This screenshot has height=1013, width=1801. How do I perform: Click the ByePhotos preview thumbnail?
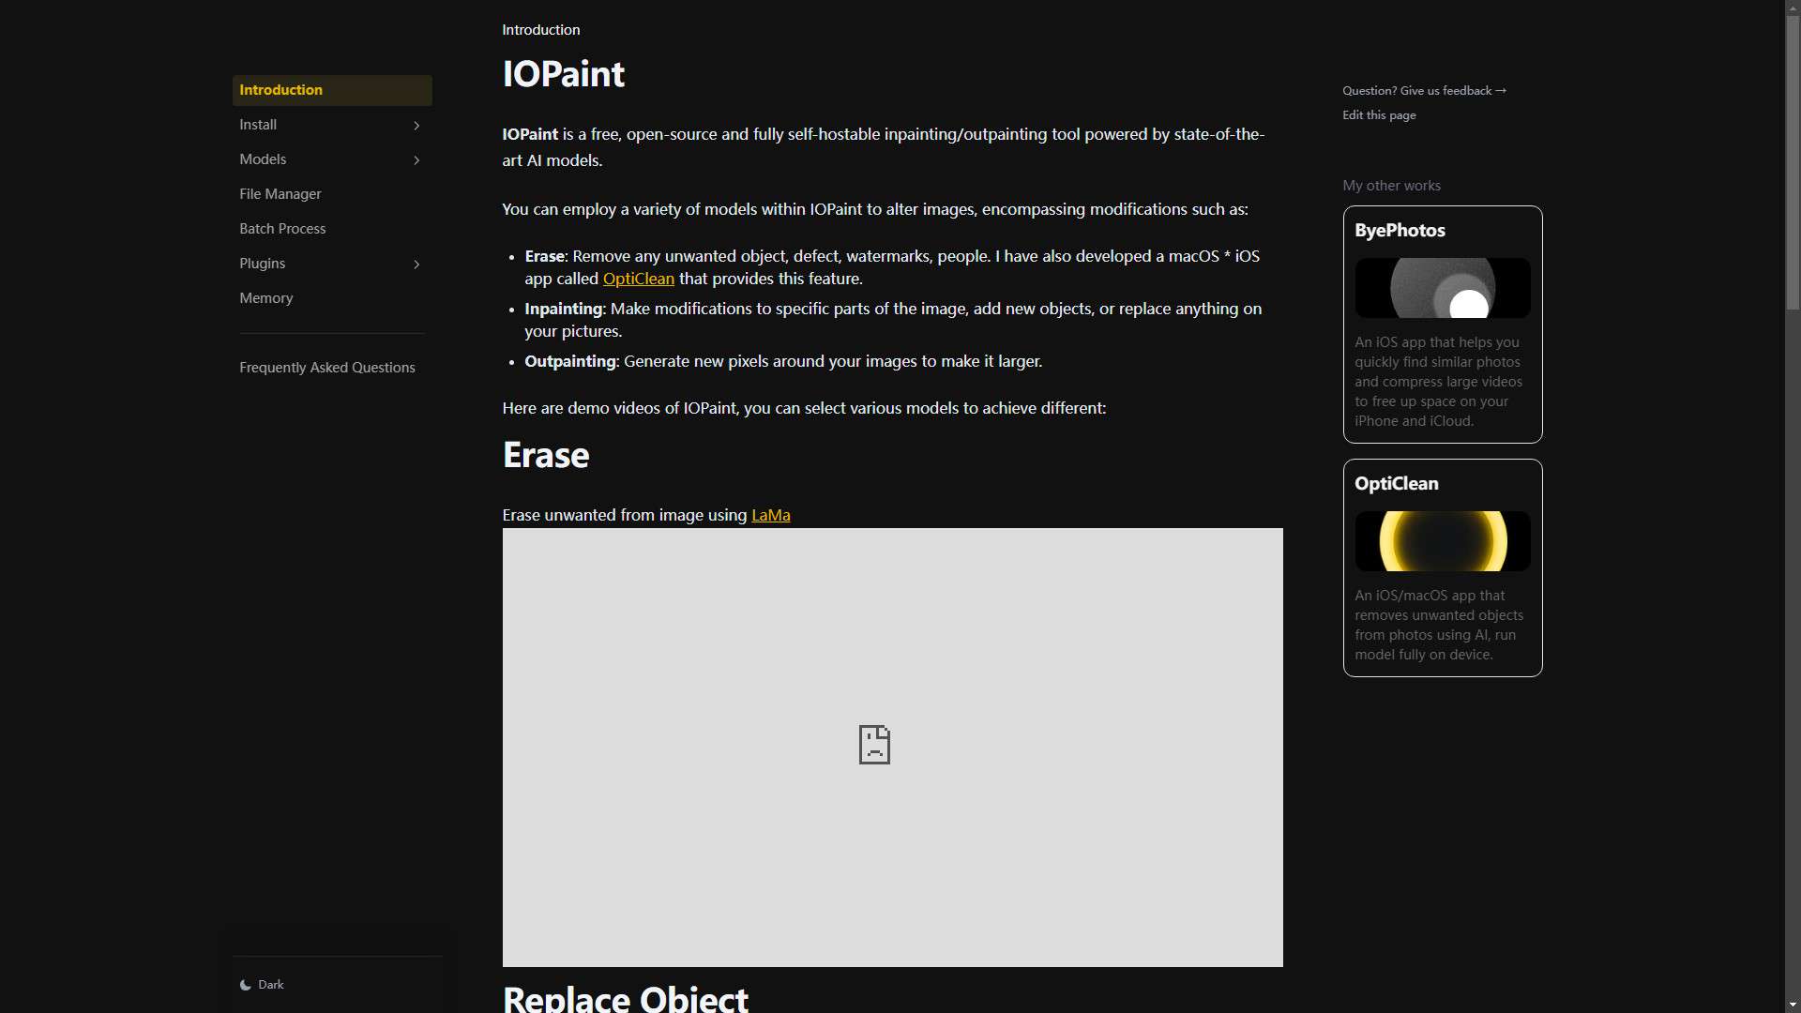[x=1443, y=288]
